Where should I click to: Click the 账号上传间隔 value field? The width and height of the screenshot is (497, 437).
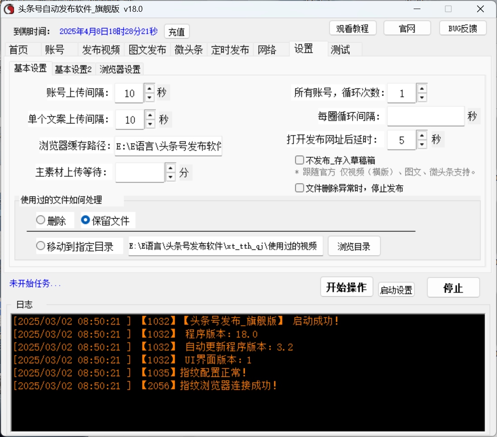(x=129, y=93)
